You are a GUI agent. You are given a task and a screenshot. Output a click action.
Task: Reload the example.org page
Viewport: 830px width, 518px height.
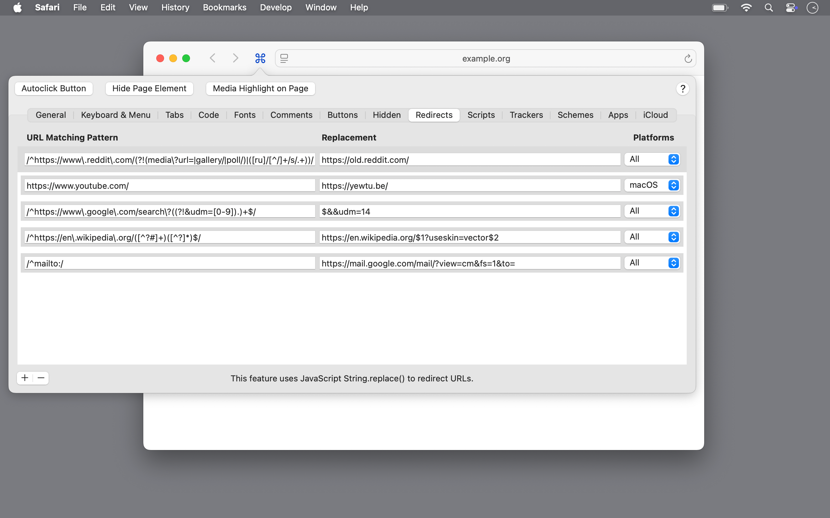[x=688, y=59]
